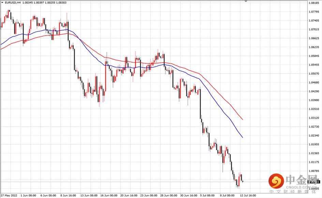Image resolution: width=322 pixels, height=198 pixels.
Task: Click the 1.02340 price level label
Action: pyautogui.click(x=314, y=135)
